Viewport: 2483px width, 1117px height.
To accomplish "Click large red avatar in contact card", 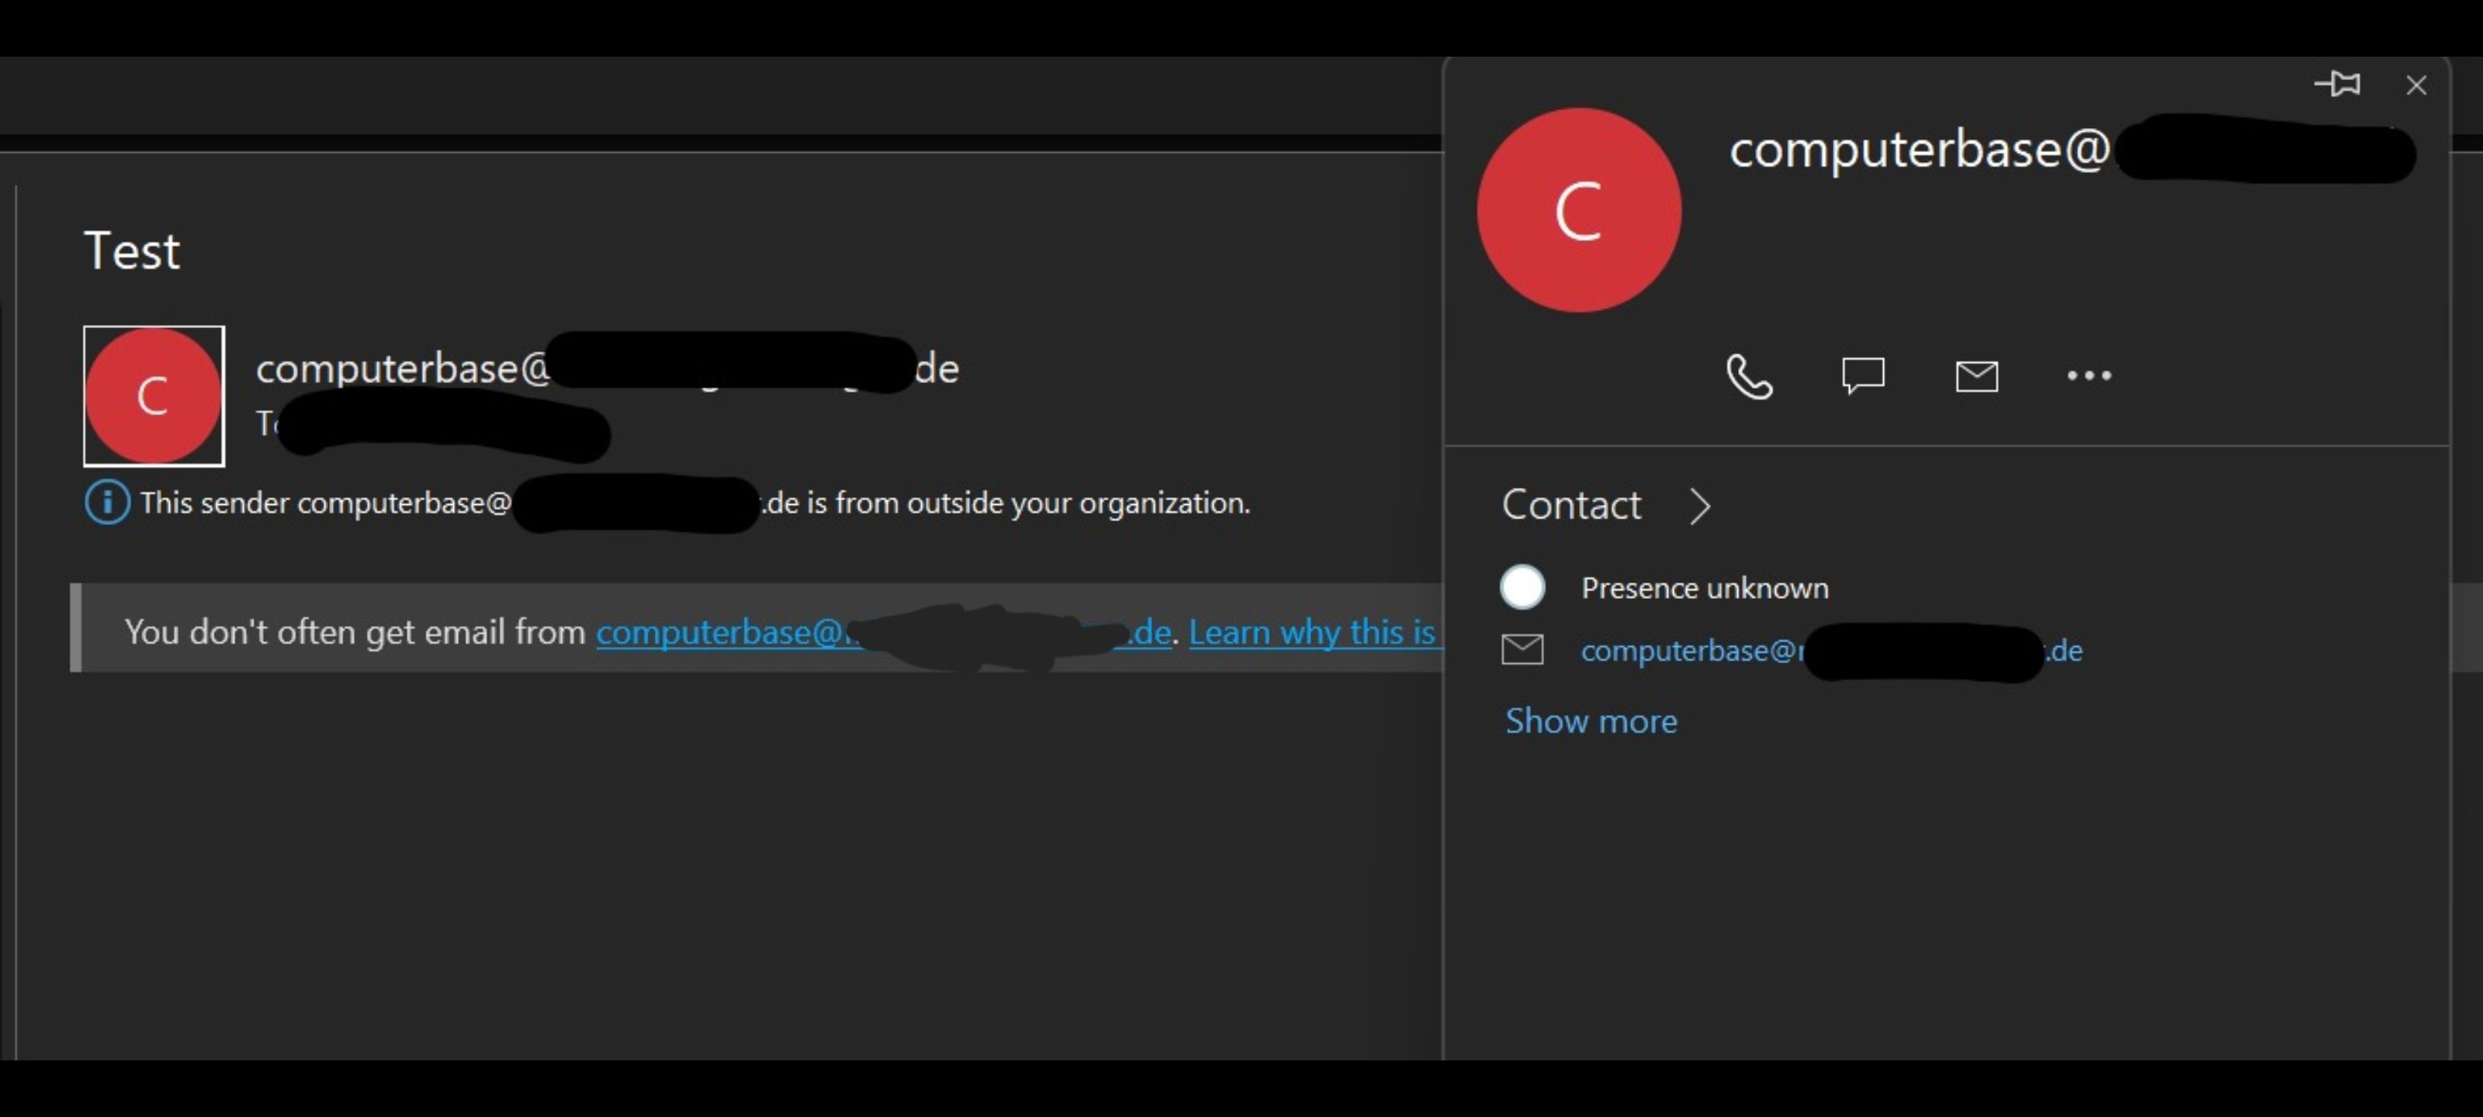I will [x=1579, y=210].
